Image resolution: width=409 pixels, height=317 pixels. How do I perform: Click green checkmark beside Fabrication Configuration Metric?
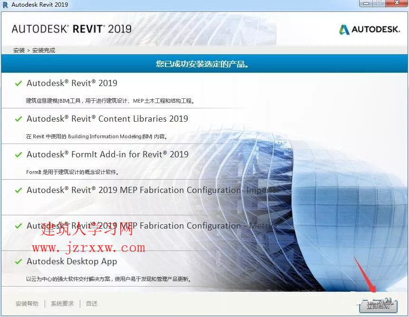(19, 226)
